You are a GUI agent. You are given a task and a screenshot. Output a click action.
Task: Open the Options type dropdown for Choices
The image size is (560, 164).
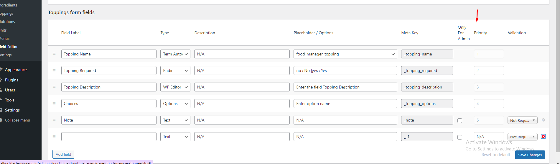coord(175,104)
